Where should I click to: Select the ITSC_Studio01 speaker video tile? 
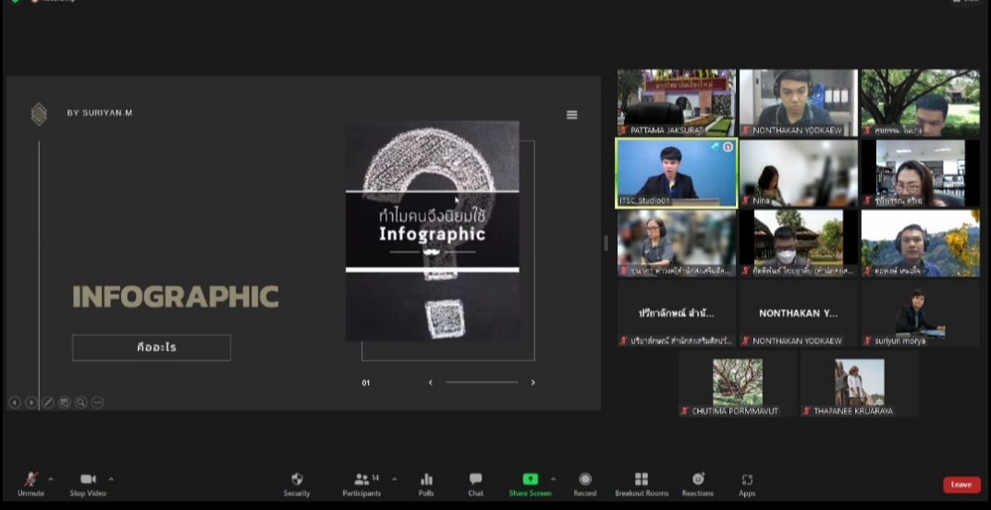[677, 173]
